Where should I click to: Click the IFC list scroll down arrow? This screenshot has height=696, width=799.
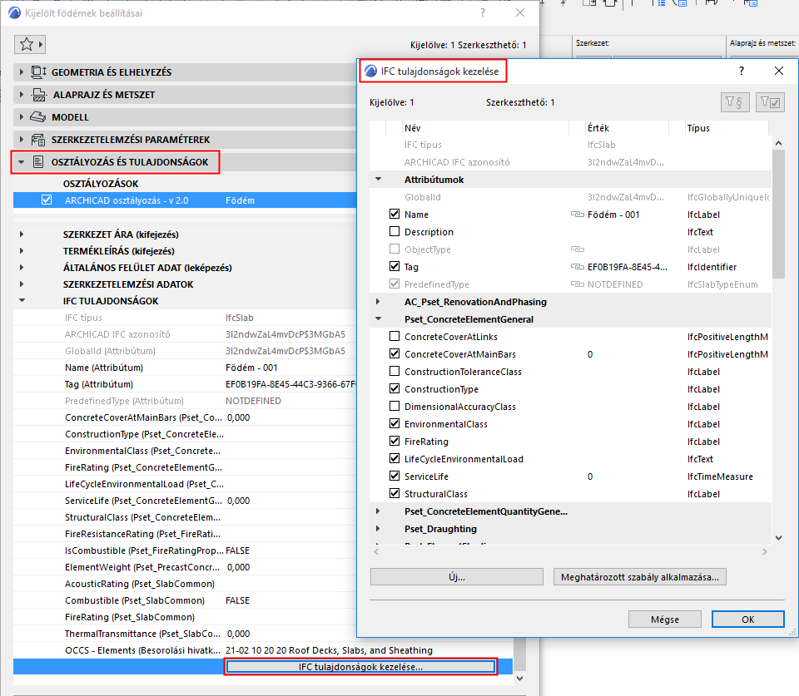(778, 538)
